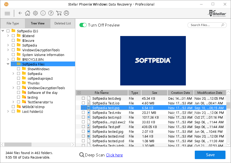Check the Thumbs folder checkbox
The image size is (231, 163).
pos(19,83)
